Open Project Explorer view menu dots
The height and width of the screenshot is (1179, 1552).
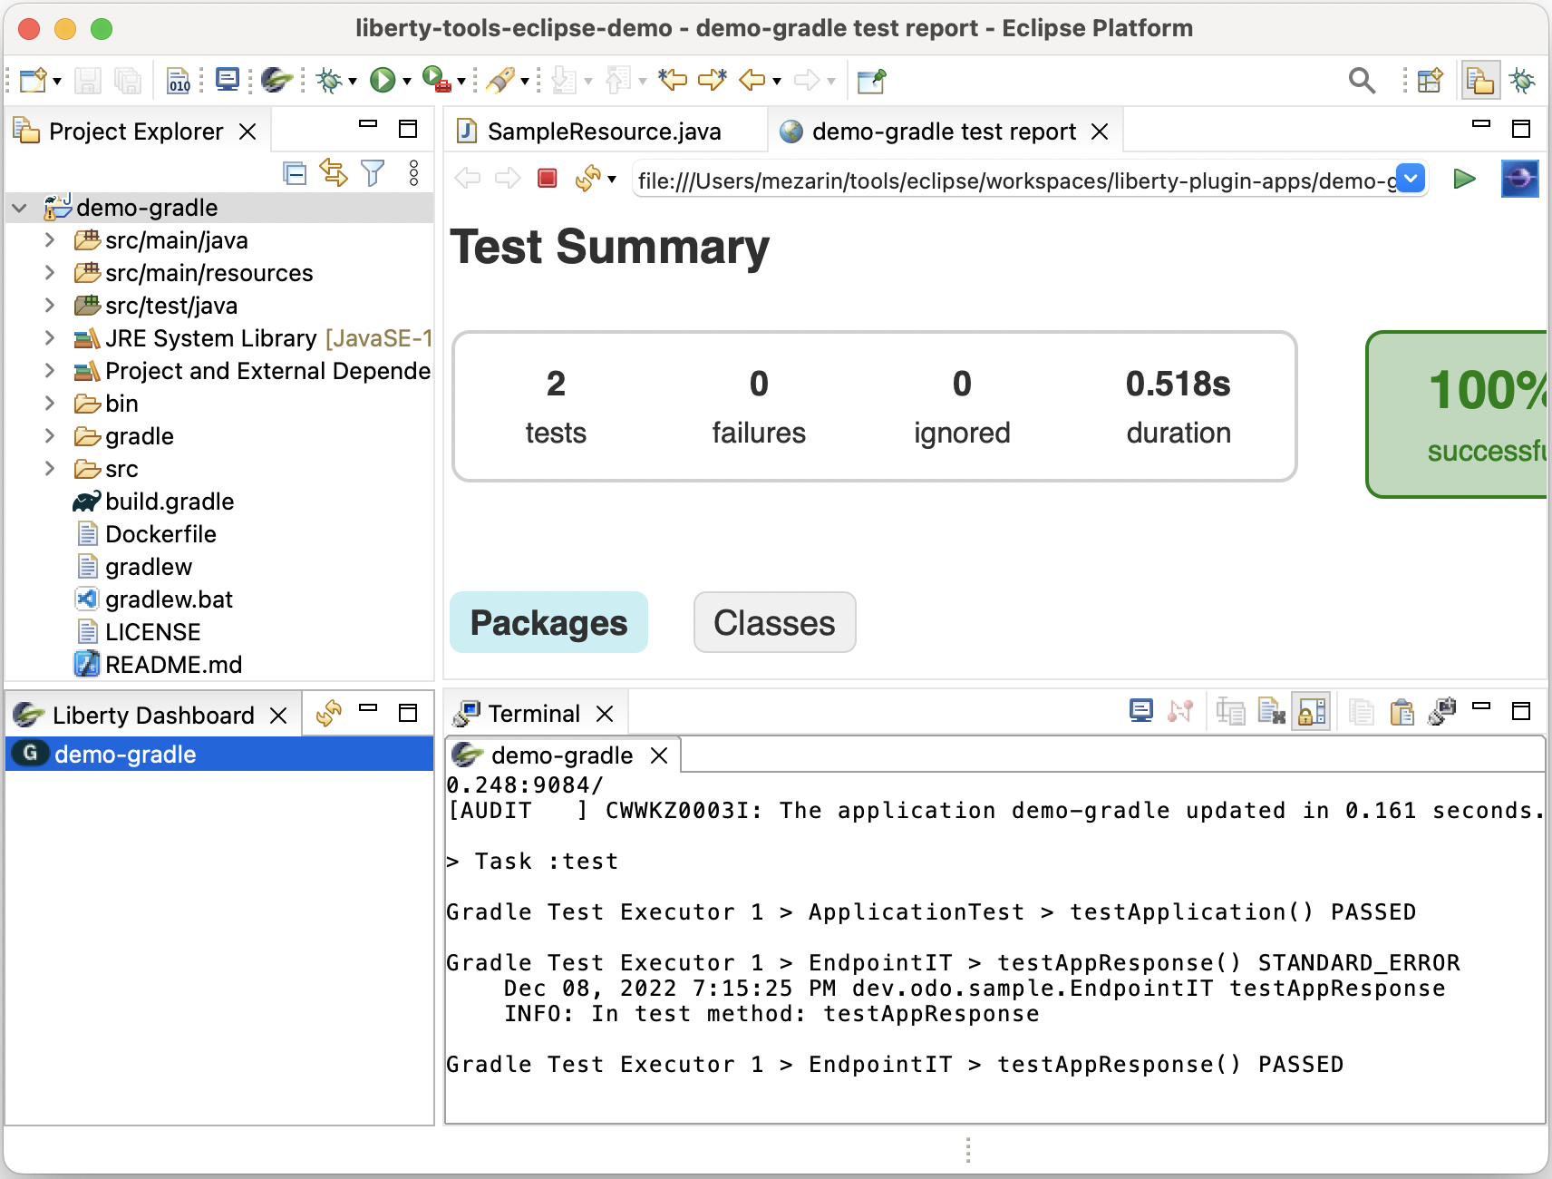click(x=414, y=173)
